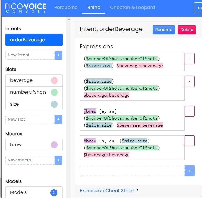Click the pink beverage slot color swatch
This screenshot has width=202, height=198.
[x=54, y=80]
